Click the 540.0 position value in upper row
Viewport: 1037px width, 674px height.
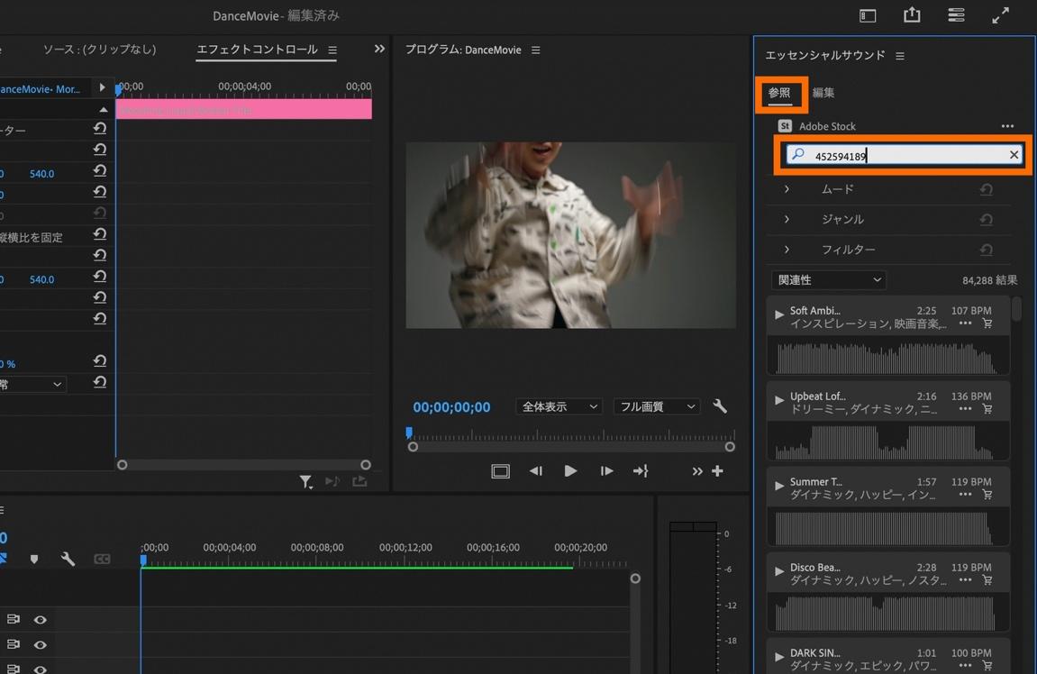41,174
